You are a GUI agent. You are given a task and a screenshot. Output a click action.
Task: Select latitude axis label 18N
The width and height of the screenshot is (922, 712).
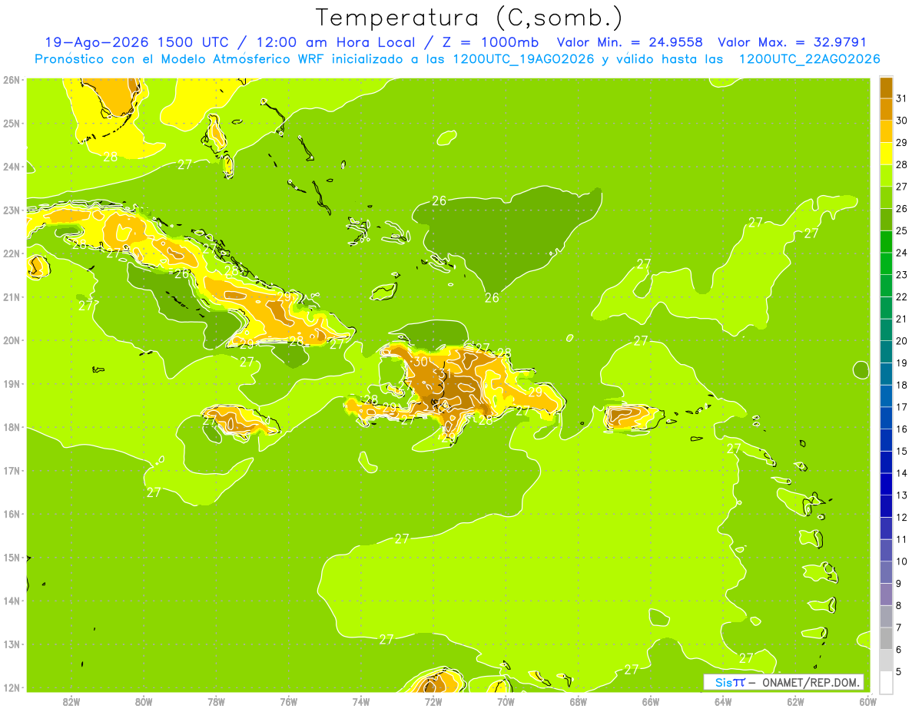pos(11,427)
